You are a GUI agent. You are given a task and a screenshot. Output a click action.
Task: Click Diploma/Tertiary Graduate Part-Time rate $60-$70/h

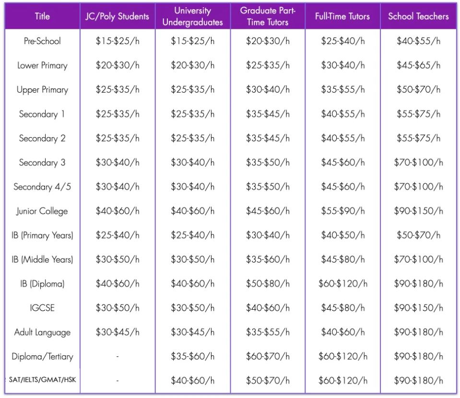pos(268,357)
